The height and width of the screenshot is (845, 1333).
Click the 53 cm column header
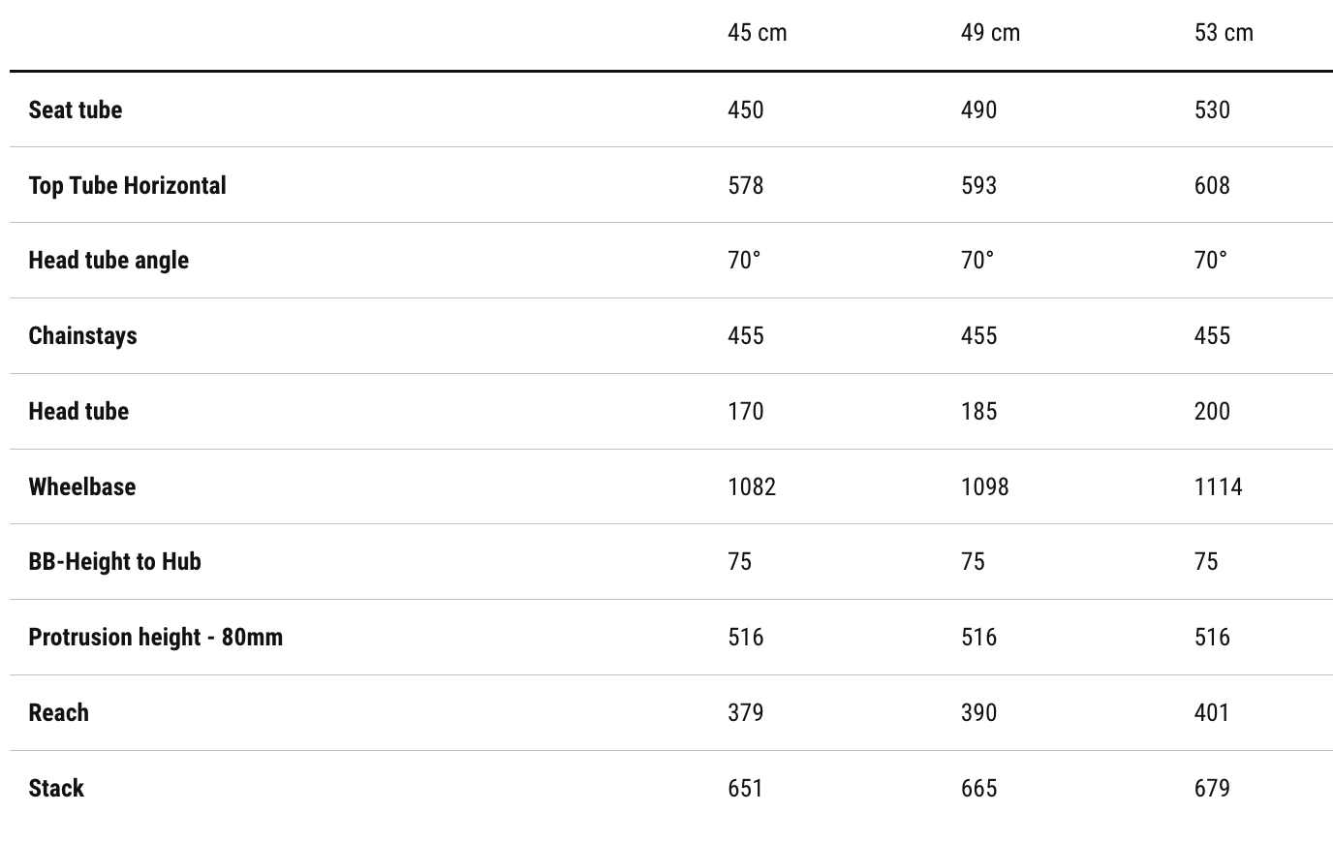click(x=1224, y=33)
